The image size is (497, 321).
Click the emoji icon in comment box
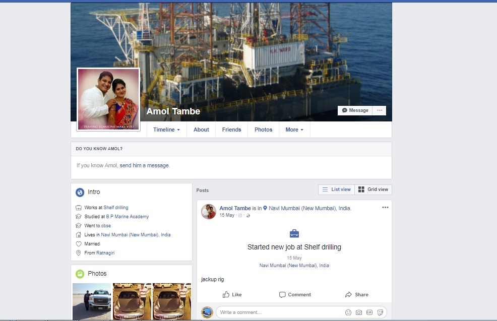point(348,312)
